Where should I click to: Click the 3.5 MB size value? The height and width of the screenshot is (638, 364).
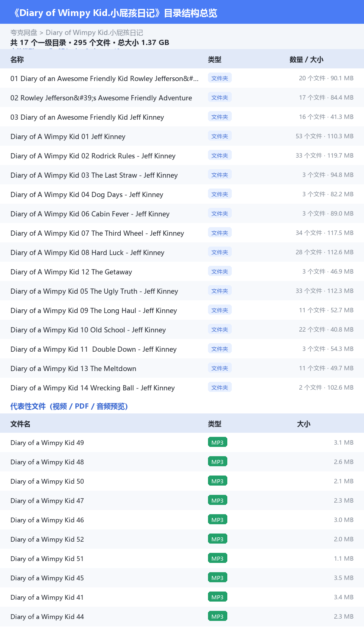344,578
